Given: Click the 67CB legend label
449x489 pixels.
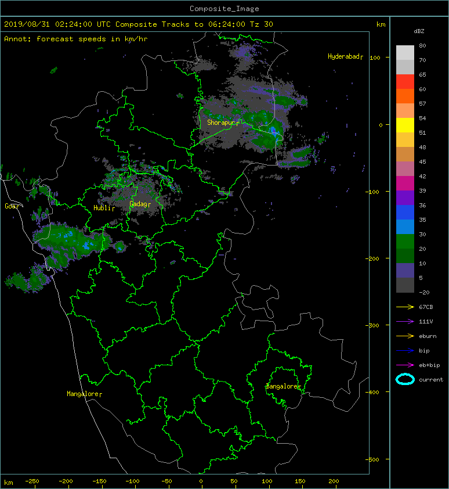Looking at the screenshot, I should 426,307.
